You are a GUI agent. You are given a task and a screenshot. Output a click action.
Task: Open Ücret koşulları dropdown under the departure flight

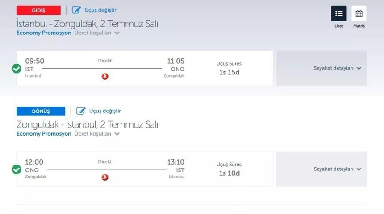[x=96, y=33]
